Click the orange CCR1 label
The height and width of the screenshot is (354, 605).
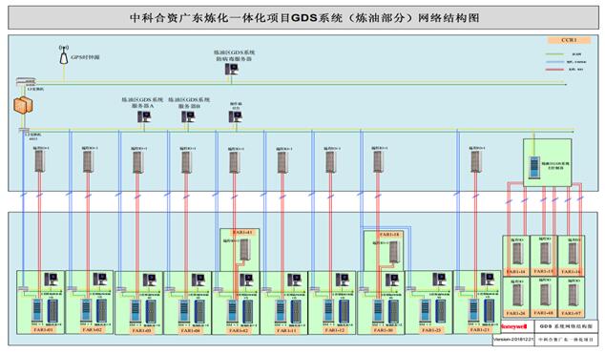(x=569, y=40)
